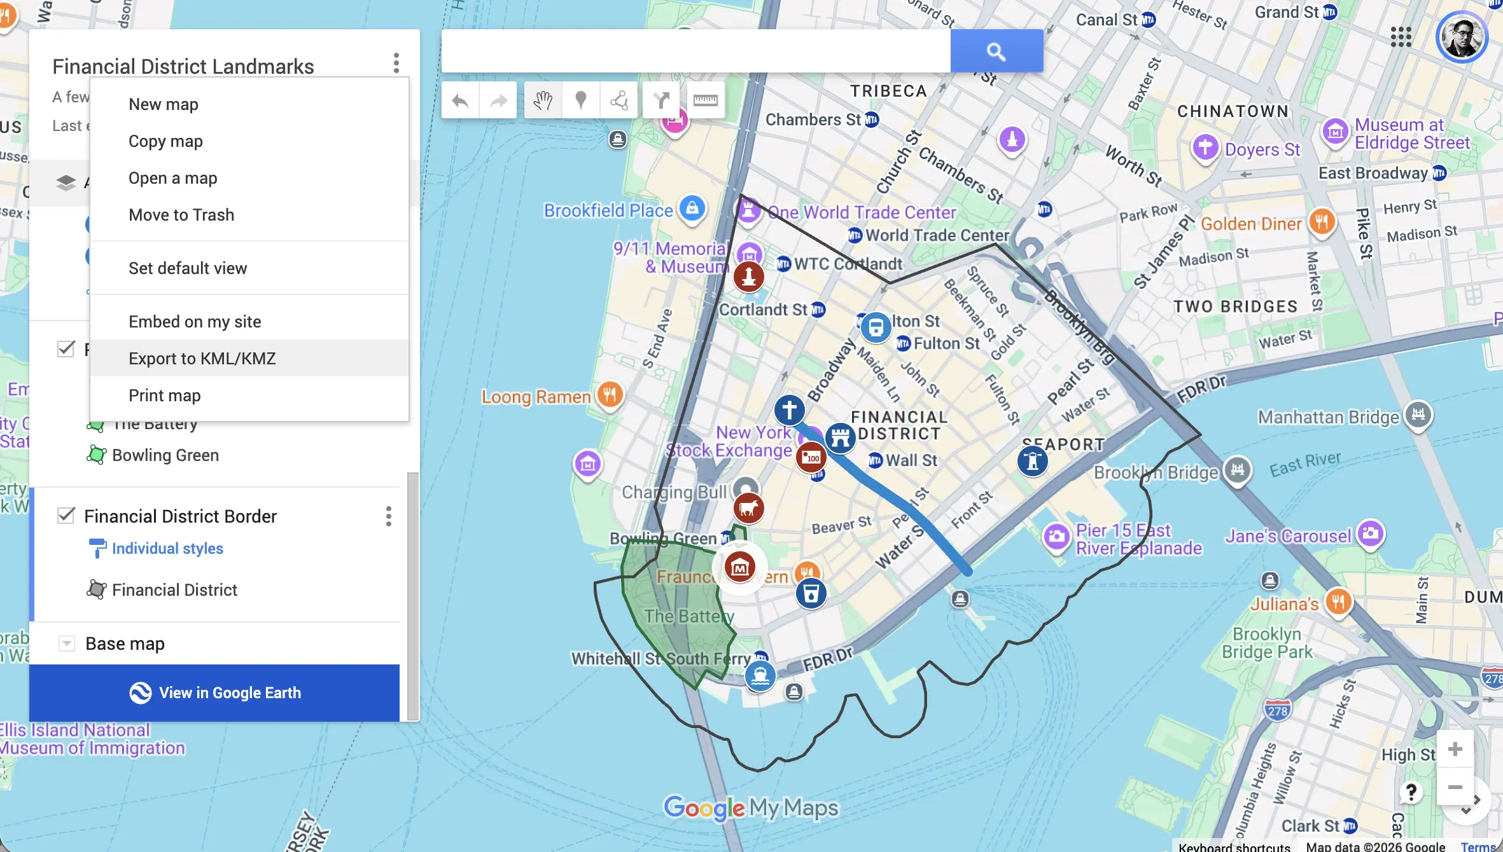The height and width of the screenshot is (852, 1503).
Task: Open the Individual styles link
Action: pyautogui.click(x=167, y=548)
